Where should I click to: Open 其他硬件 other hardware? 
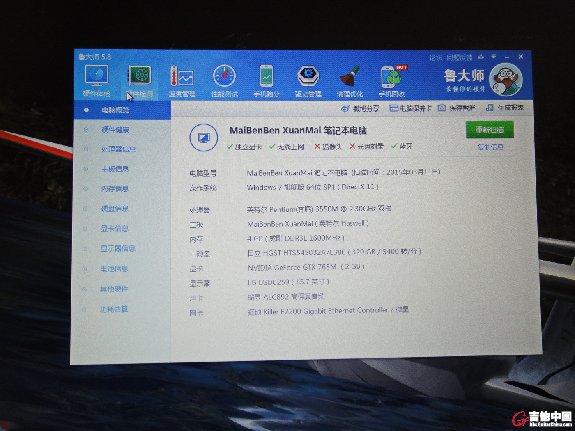(x=114, y=289)
